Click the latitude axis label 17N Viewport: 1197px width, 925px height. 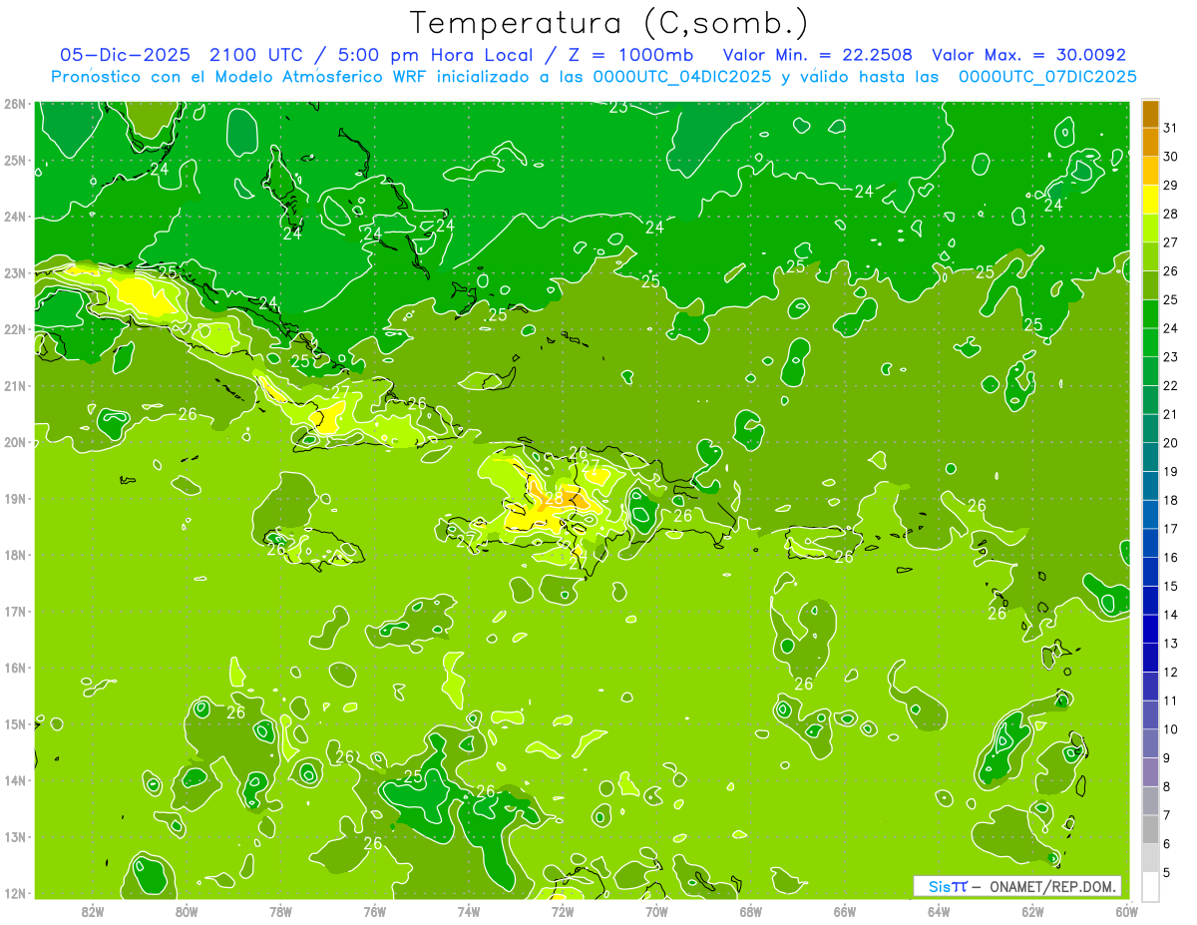(x=15, y=611)
